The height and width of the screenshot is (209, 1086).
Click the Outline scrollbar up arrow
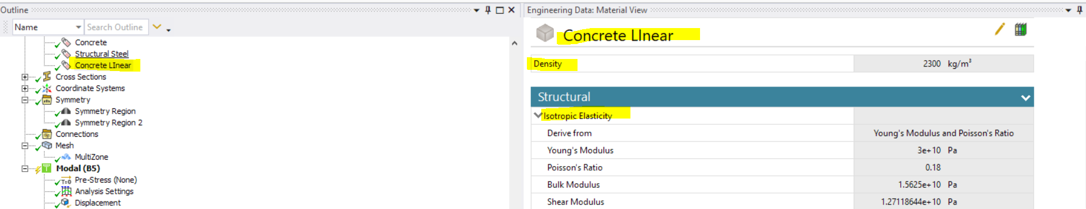pyautogui.click(x=514, y=43)
